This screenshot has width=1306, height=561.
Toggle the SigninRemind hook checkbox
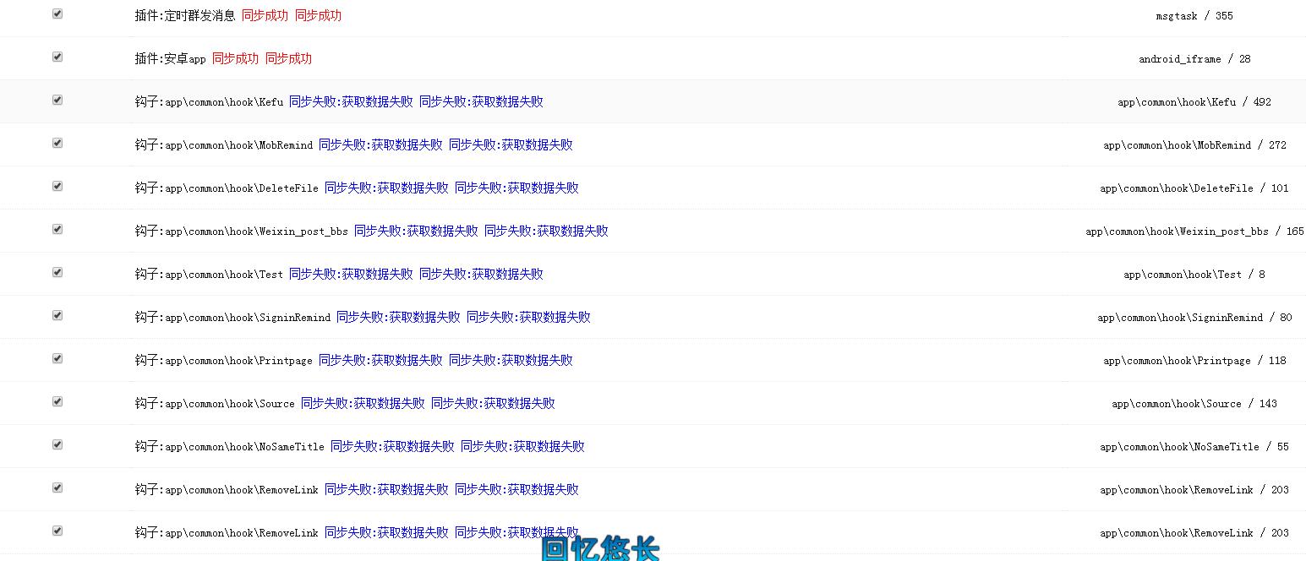(57, 316)
